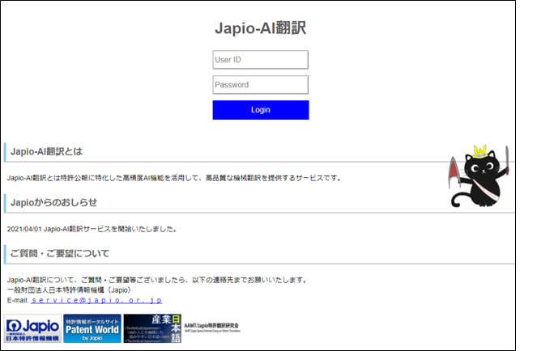Click the 2021/04/01 service start notice
This screenshot has height=351, width=541.
pos(92,229)
